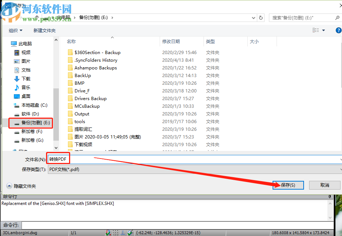Click the 提取词汇 folder icon
The image size is (342, 236).
[x=70, y=129]
